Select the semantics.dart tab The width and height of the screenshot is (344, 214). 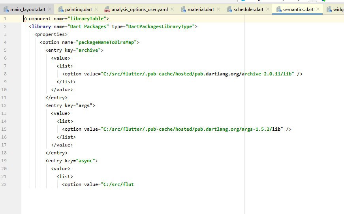[298, 9]
